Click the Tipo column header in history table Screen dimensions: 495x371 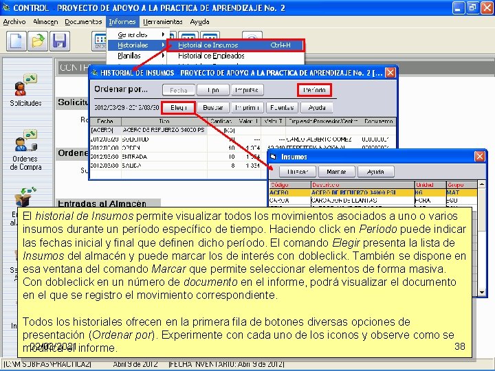pyautogui.click(x=164, y=122)
